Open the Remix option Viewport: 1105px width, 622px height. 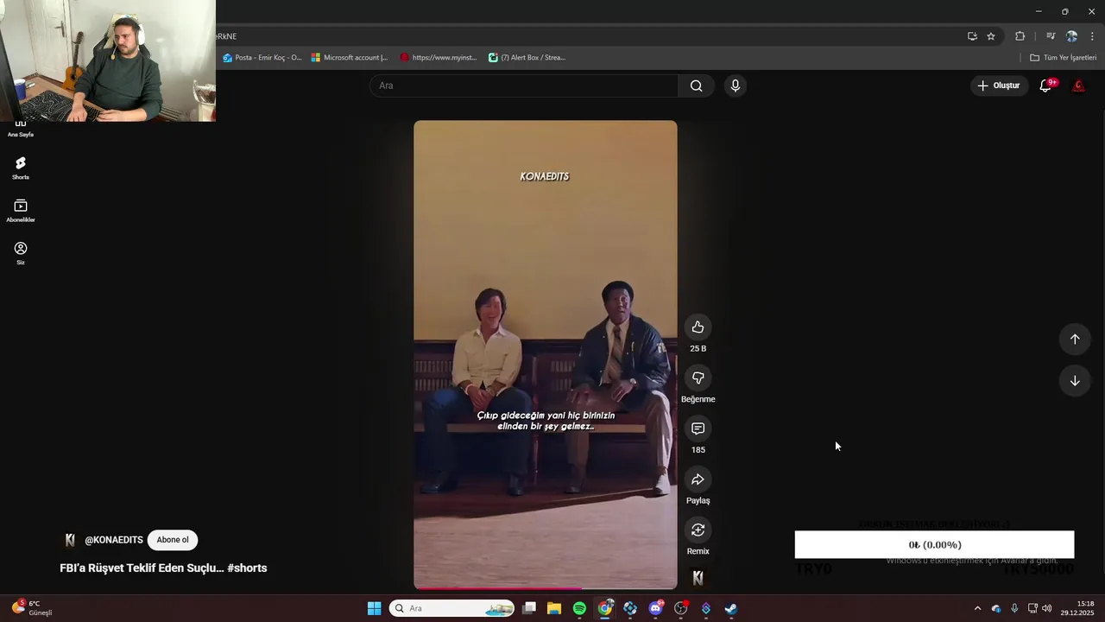click(698, 530)
